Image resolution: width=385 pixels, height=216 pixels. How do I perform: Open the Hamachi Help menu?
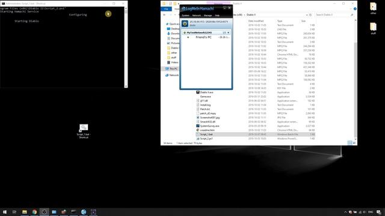coord(217,16)
